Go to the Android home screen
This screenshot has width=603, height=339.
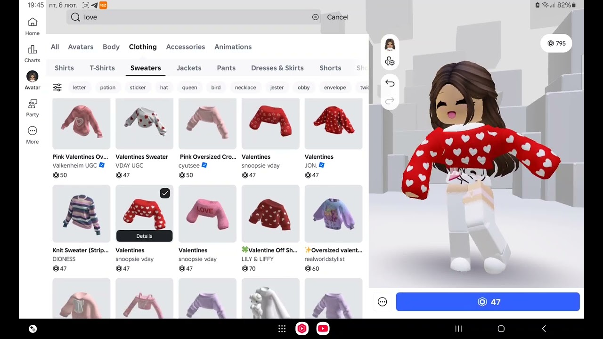click(x=501, y=329)
